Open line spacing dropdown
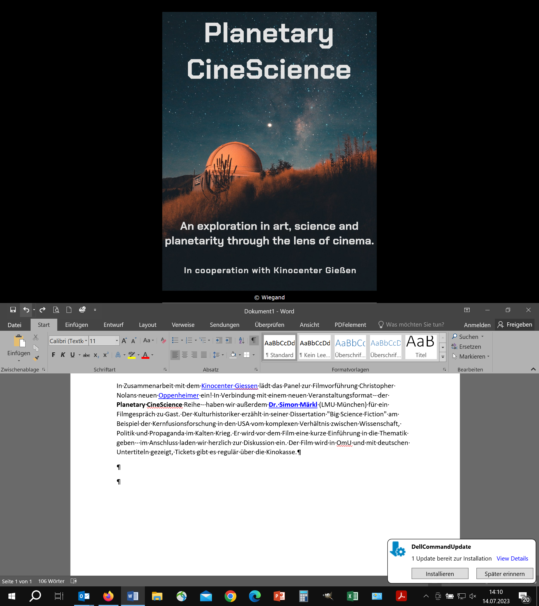539x606 pixels. point(218,355)
